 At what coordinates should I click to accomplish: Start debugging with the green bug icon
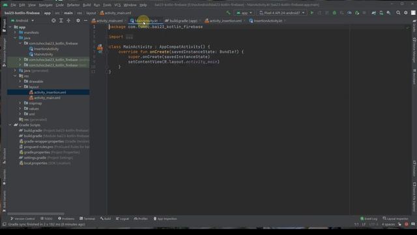tap(334, 13)
